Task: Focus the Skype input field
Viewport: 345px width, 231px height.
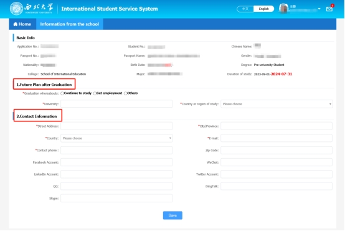Action: pos(116,198)
